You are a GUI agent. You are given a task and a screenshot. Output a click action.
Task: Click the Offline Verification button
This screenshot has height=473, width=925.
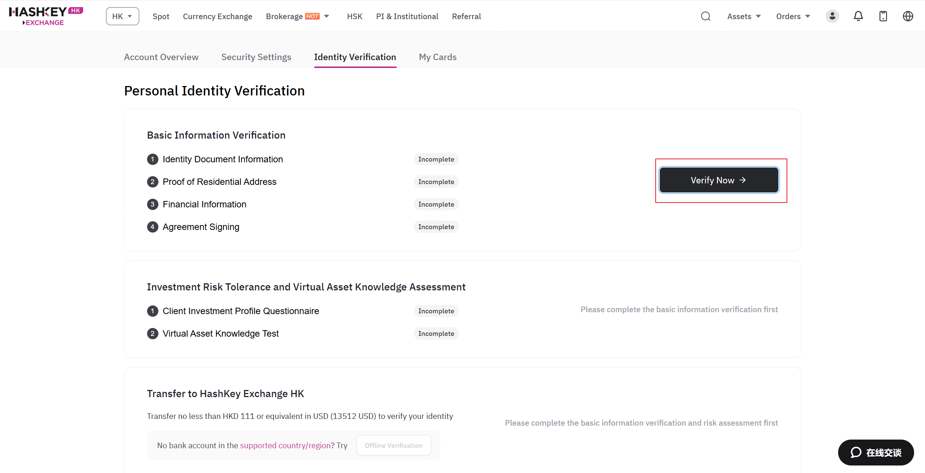click(393, 446)
